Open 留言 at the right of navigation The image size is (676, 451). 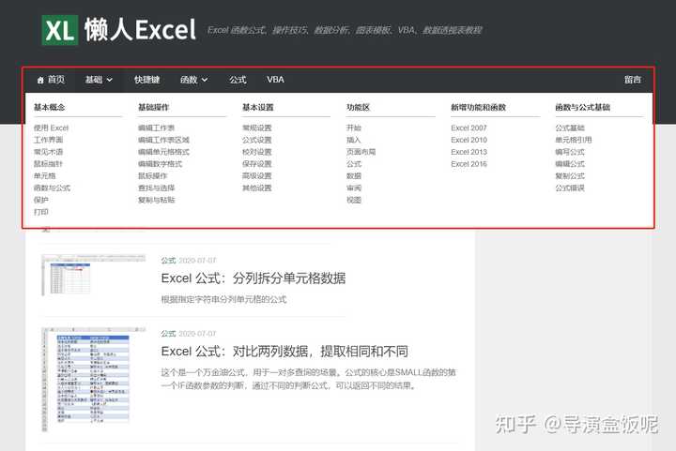coord(633,80)
